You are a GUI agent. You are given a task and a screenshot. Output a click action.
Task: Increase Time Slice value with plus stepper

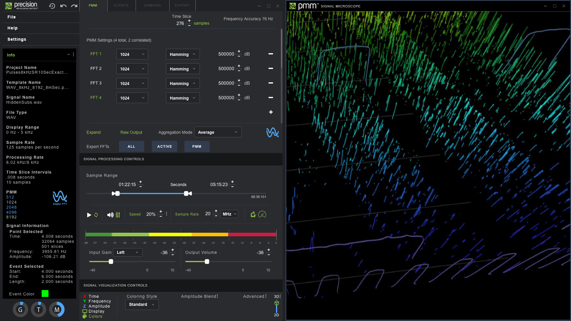pyautogui.click(x=189, y=21)
